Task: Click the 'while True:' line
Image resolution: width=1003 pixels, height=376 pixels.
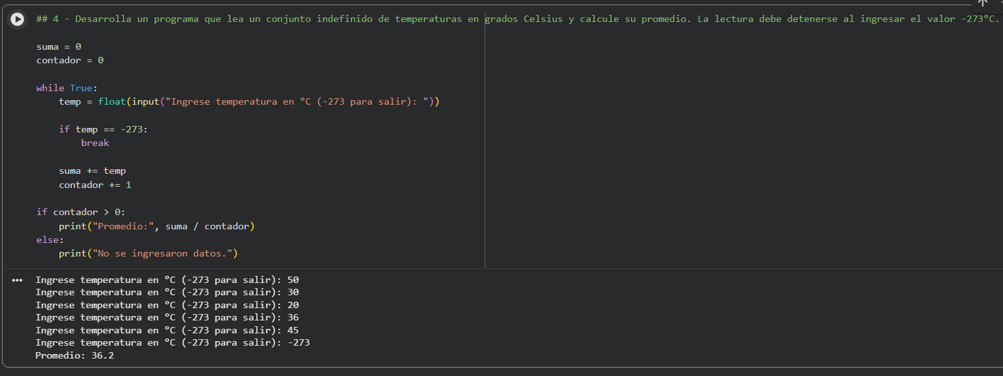Action: pyautogui.click(x=67, y=88)
